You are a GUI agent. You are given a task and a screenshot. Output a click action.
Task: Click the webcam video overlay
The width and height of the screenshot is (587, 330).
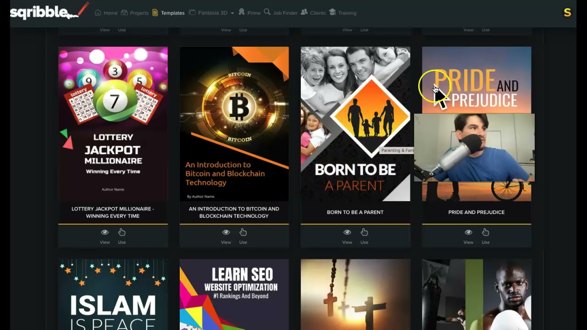coord(474,148)
